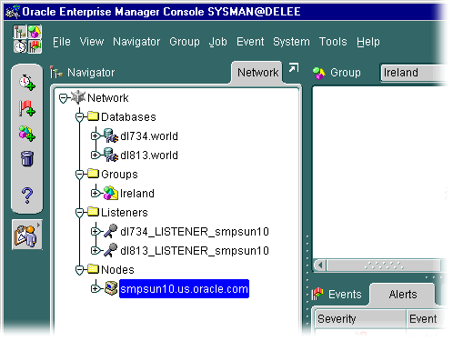Select the highlighted smpsun10.us.oracle.com node label
453x341 pixels.
pos(184,289)
